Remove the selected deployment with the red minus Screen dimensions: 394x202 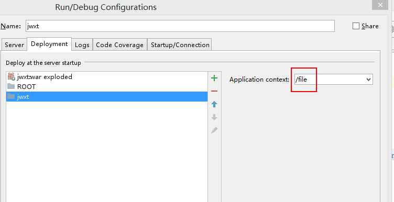pos(214,91)
